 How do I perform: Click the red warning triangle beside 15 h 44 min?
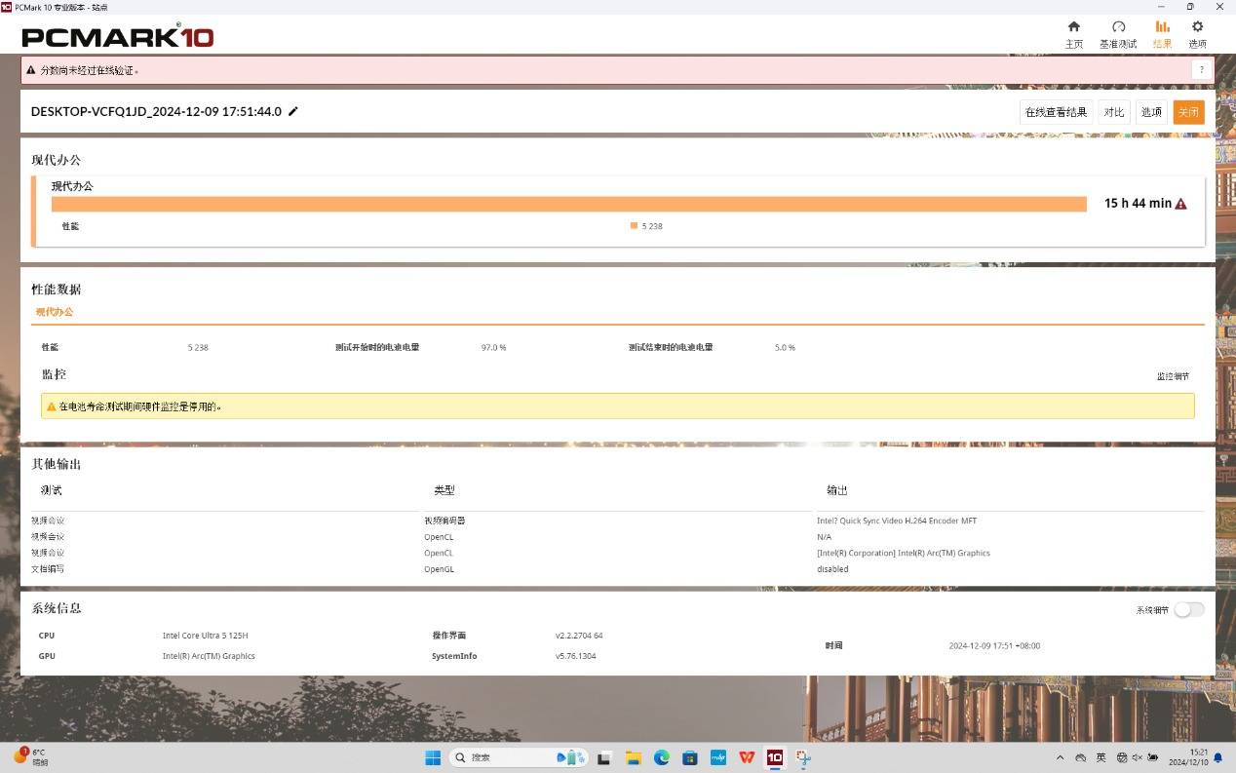coord(1180,204)
